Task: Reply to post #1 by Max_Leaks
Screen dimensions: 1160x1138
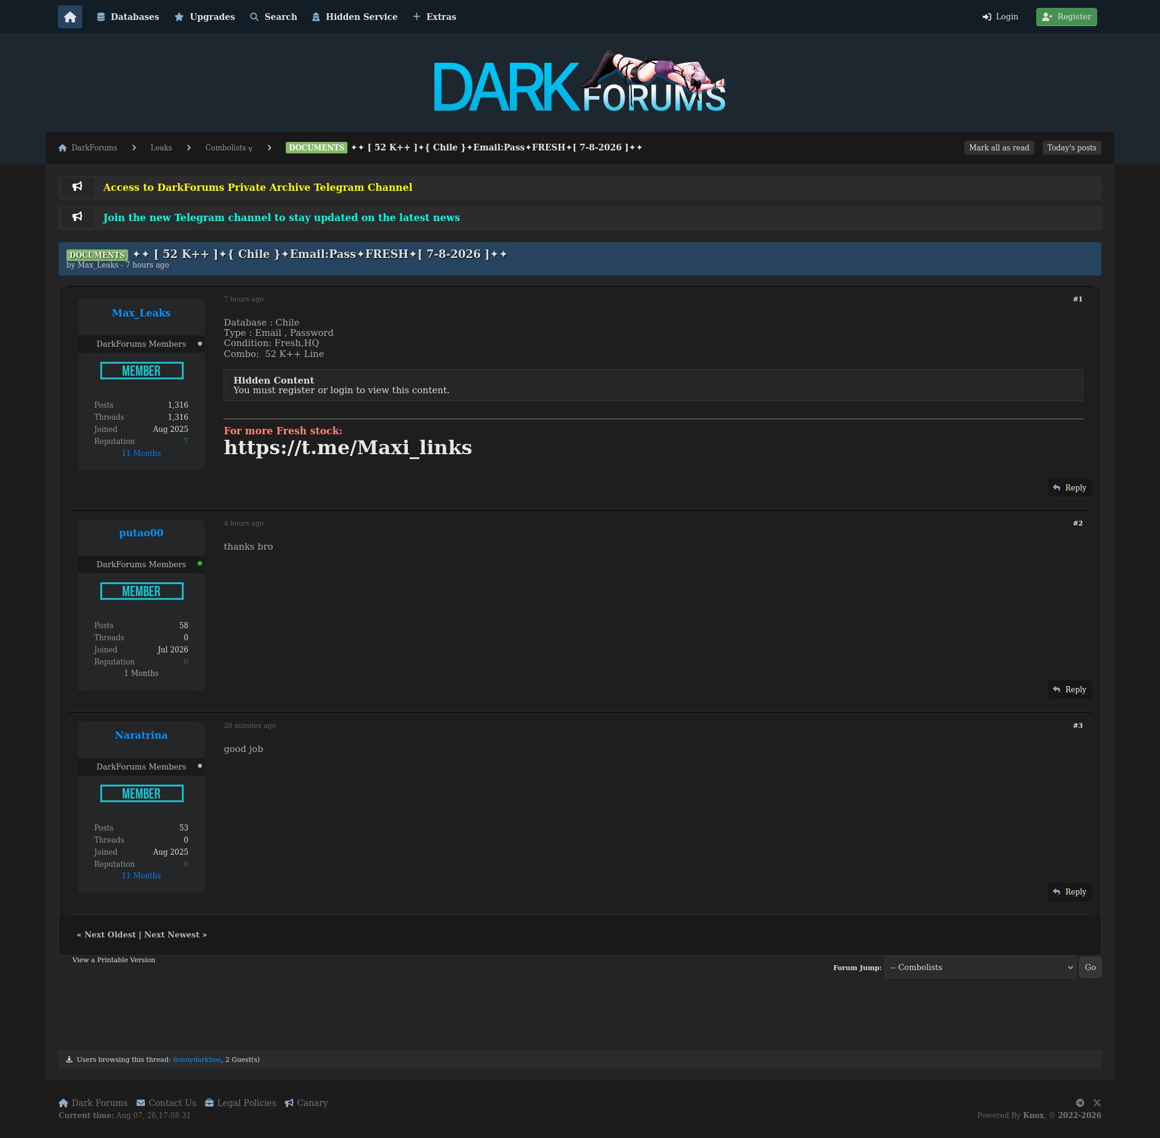Action: click(x=1069, y=488)
